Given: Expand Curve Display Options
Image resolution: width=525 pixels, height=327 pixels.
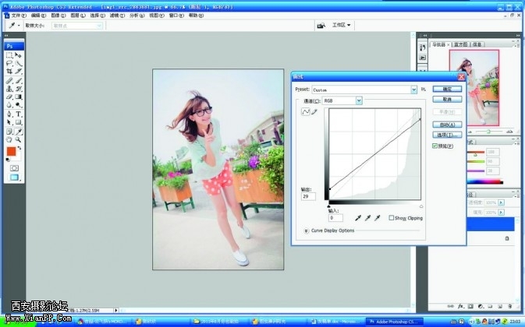Looking at the screenshot, I should pos(306,230).
